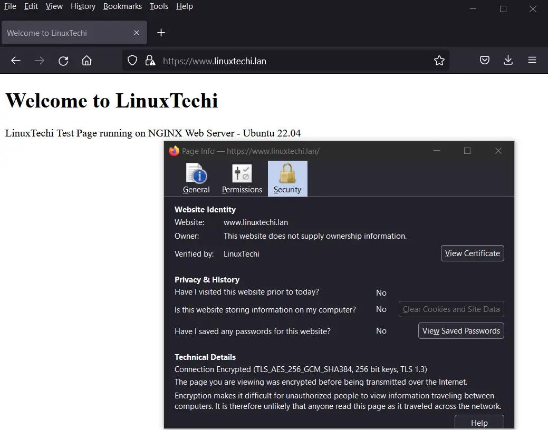Screen dimensions: 548x430
Task: Save the page to Pocket
Action: tap(484, 60)
